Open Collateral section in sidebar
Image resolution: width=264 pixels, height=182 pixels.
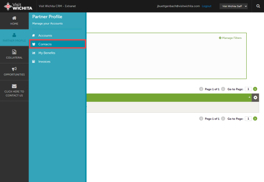point(14,54)
